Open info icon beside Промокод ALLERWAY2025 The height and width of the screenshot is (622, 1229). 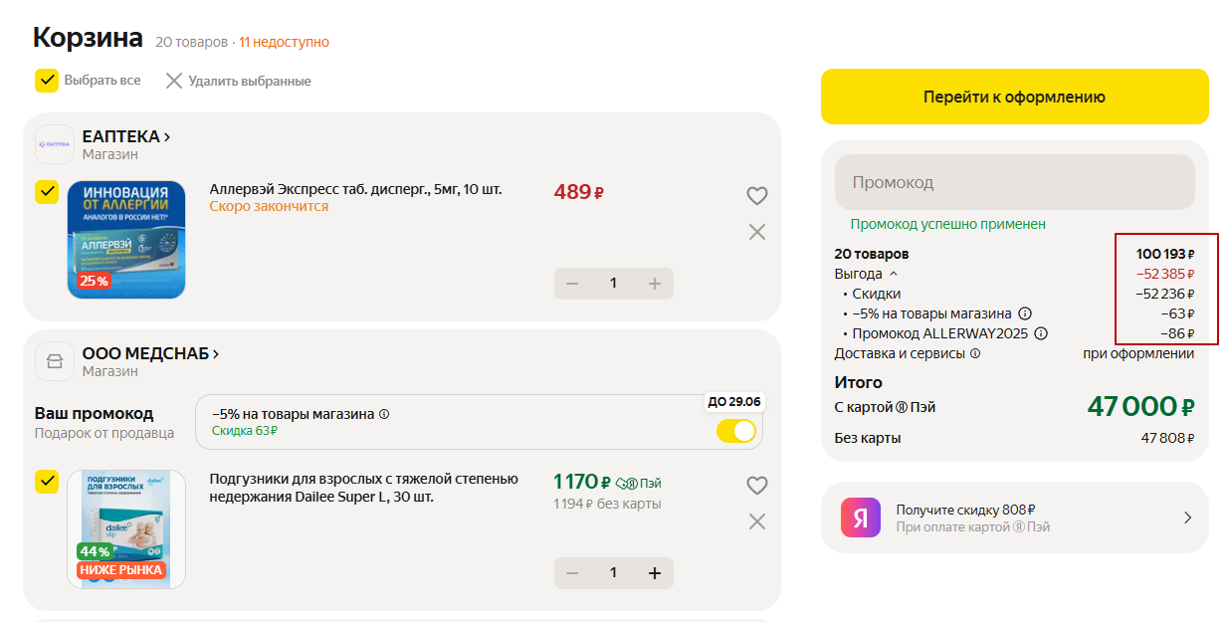point(1042,333)
